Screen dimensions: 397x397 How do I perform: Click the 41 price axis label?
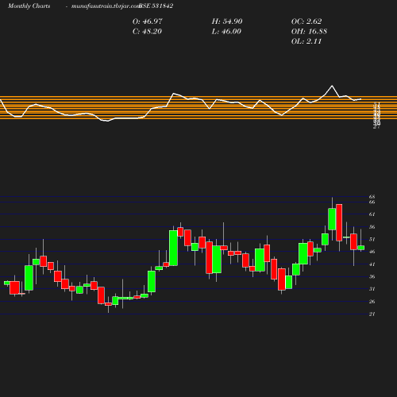pos(372,264)
